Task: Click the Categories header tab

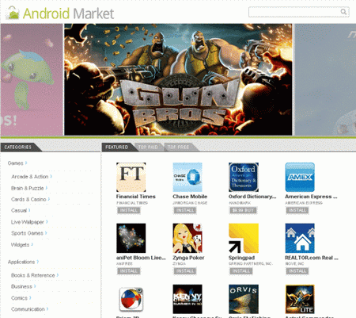Action: [18, 148]
